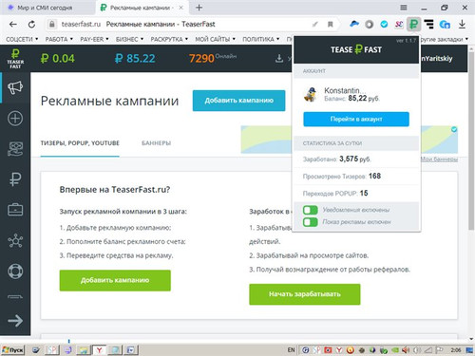Open the megaphone campaigns icon in sidebar

pos(15,87)
